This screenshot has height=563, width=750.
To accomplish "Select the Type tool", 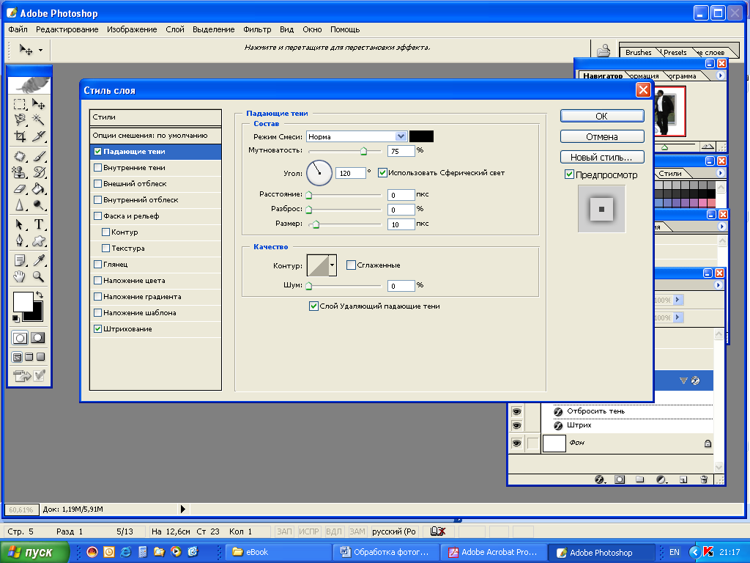I will click(x=39, y=224).
